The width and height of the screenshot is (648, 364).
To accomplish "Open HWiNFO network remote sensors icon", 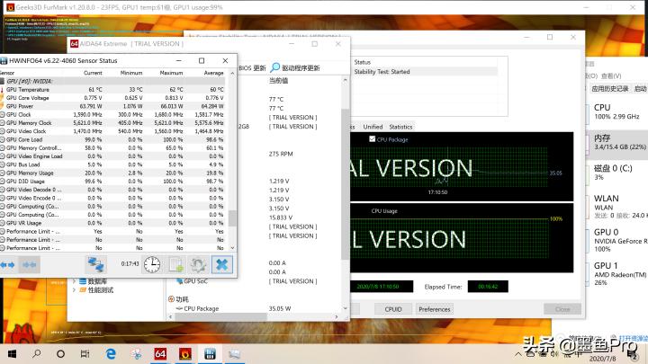I will [x=96, y=264].
